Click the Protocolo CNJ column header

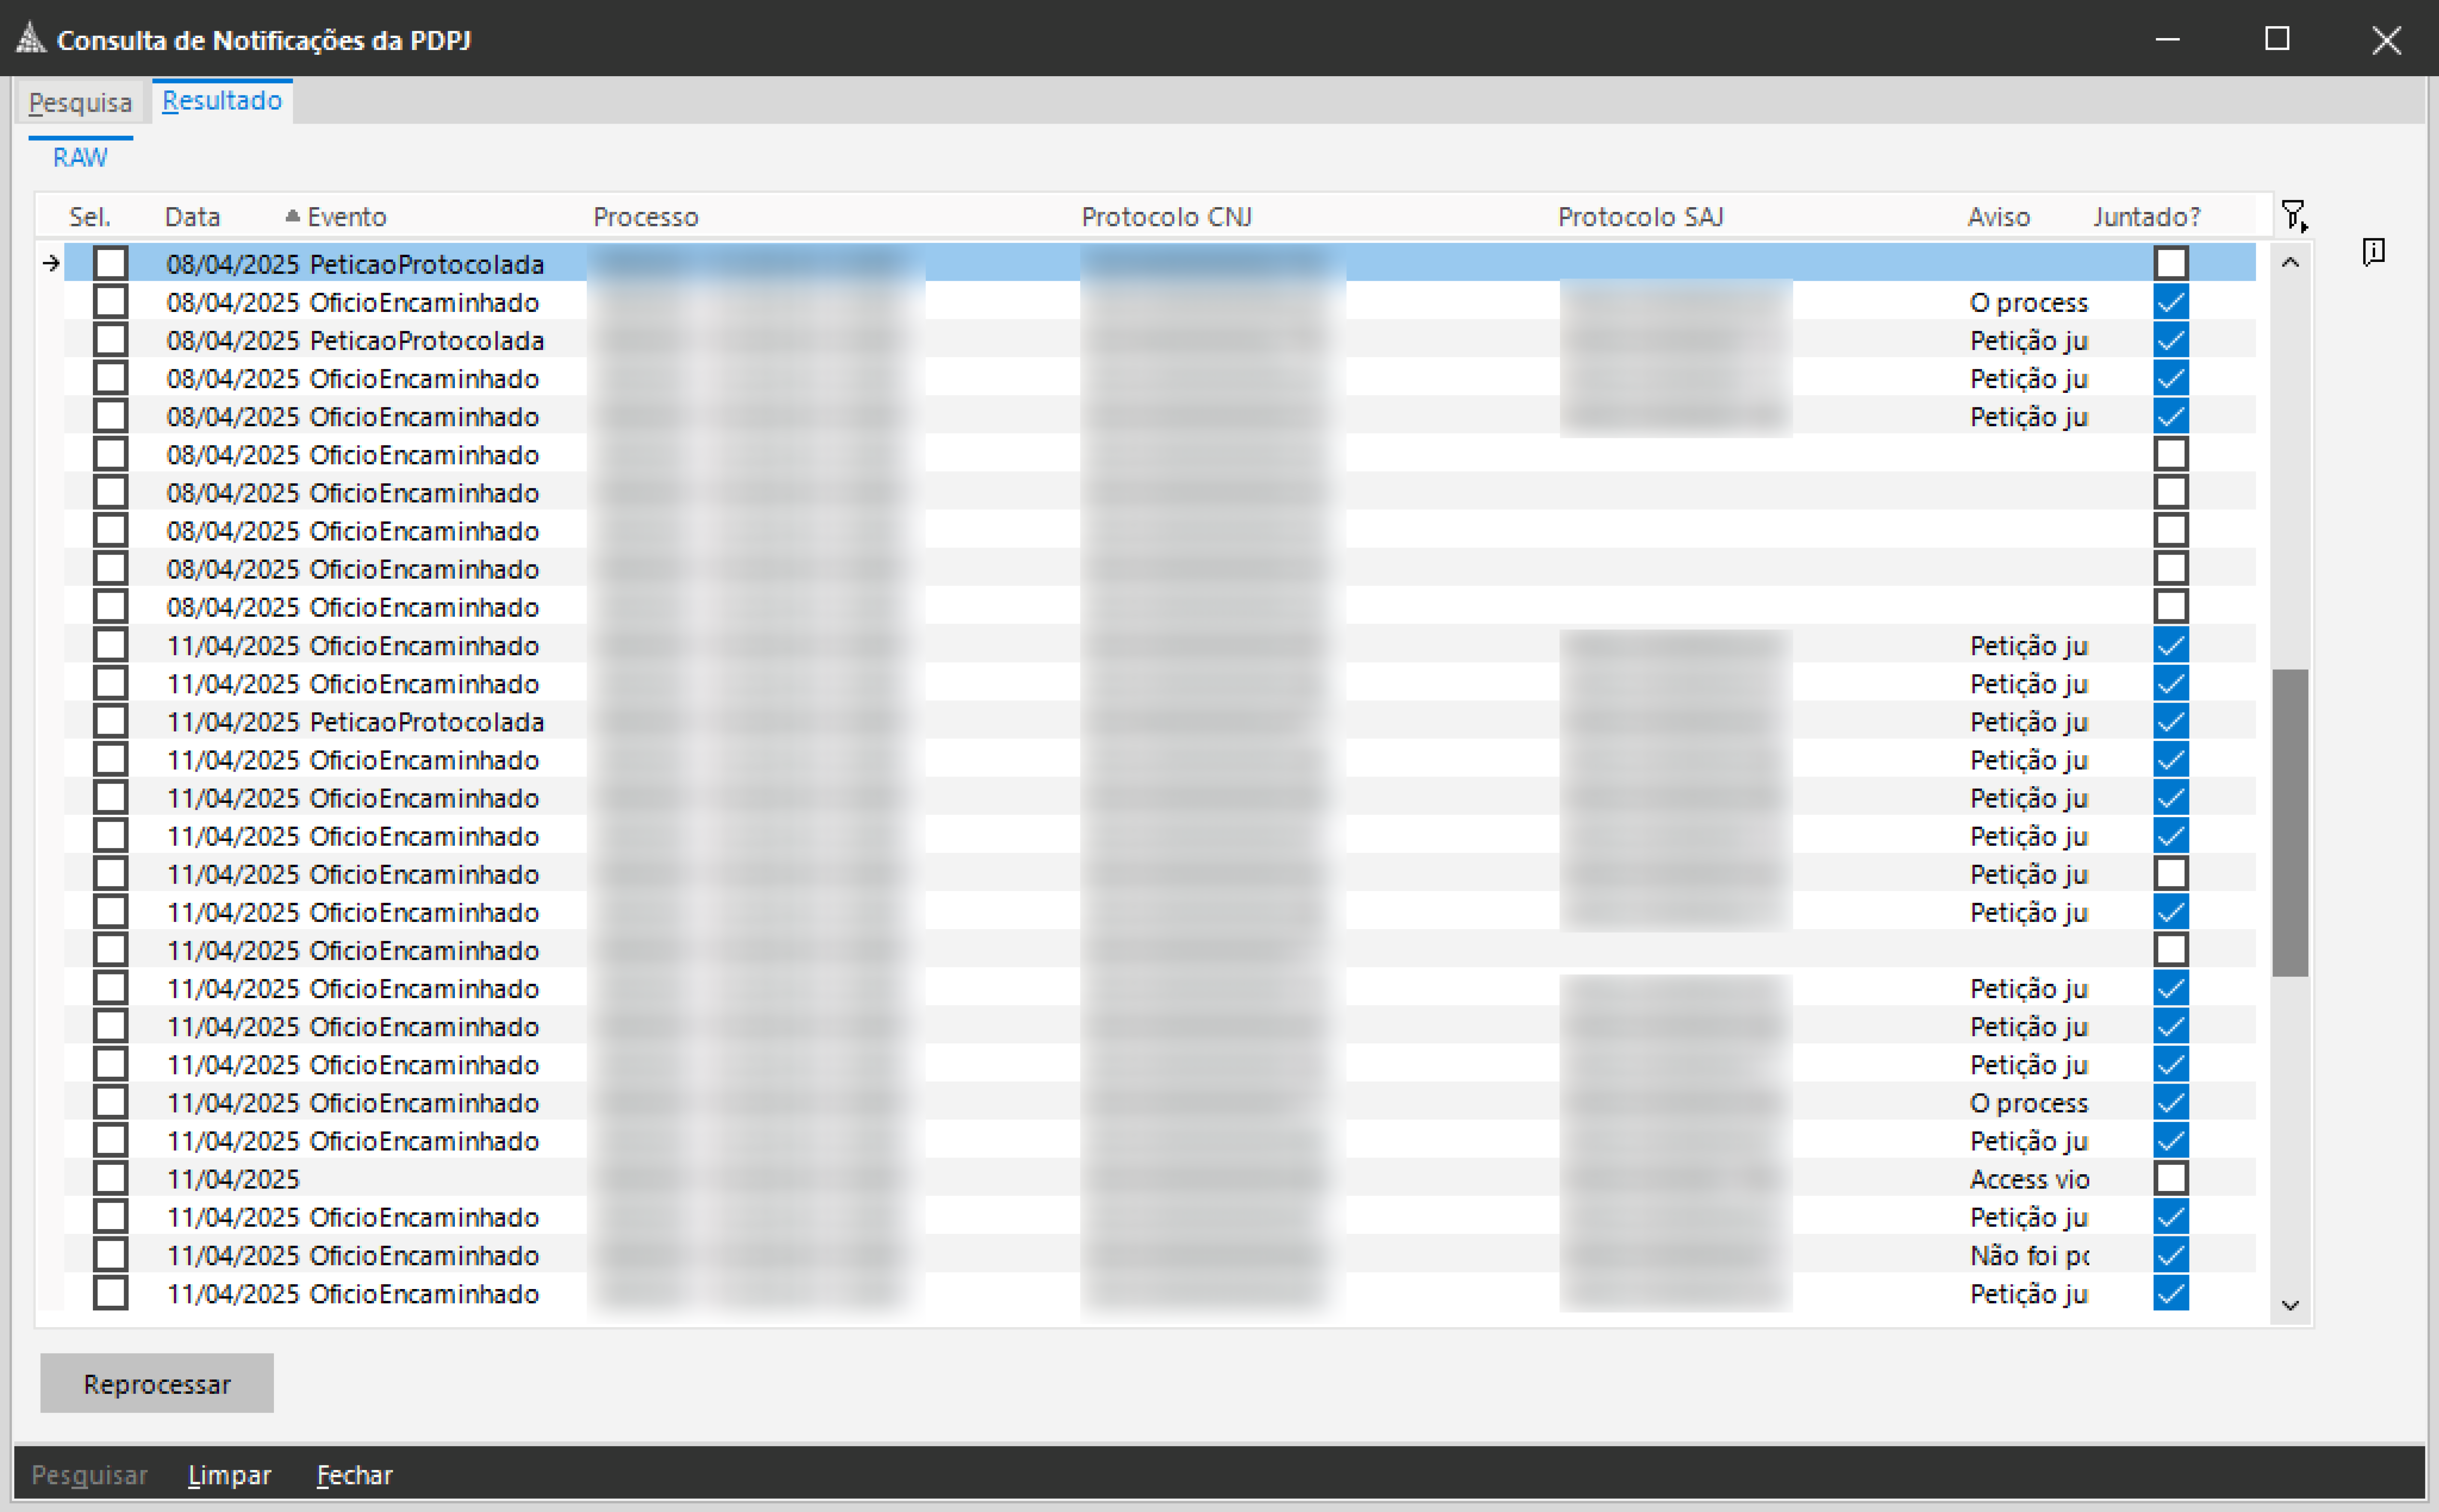coord(1167,216)
